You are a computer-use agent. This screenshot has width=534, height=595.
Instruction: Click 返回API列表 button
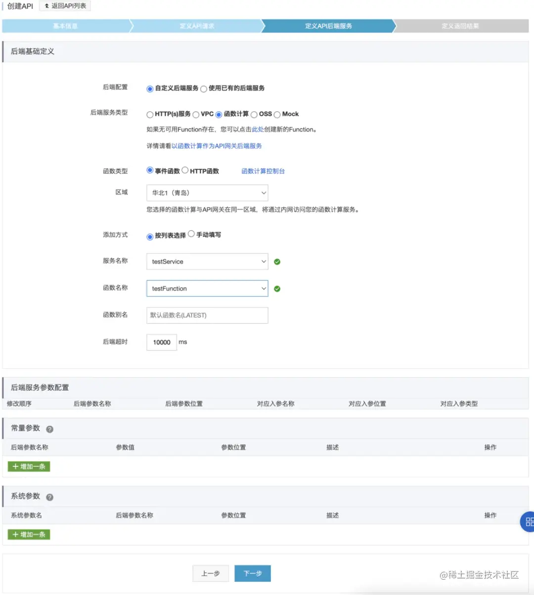tap(65, 6)
